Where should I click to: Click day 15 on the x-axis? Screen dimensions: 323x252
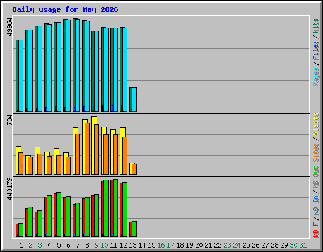(x=151, y=245)
